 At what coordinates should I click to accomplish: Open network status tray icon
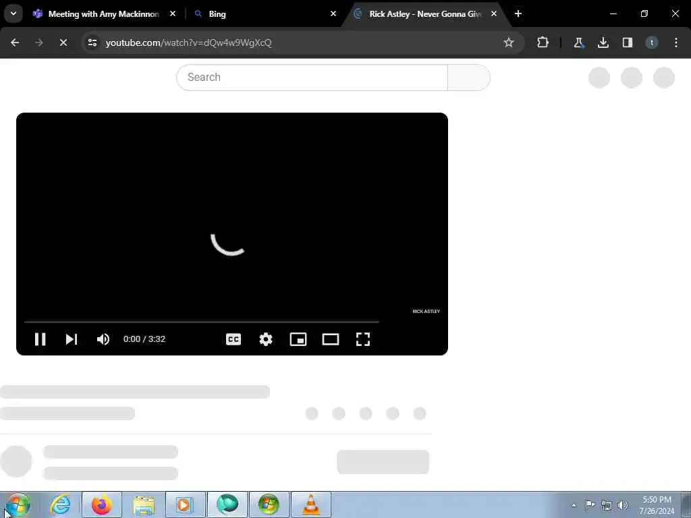click(607, 505)
